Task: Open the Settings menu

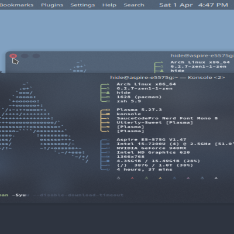Action: (82, 5)
